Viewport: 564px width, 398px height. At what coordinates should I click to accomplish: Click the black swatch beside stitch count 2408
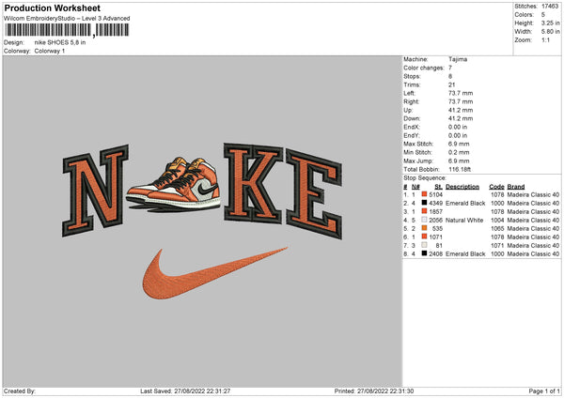[425, 253]
